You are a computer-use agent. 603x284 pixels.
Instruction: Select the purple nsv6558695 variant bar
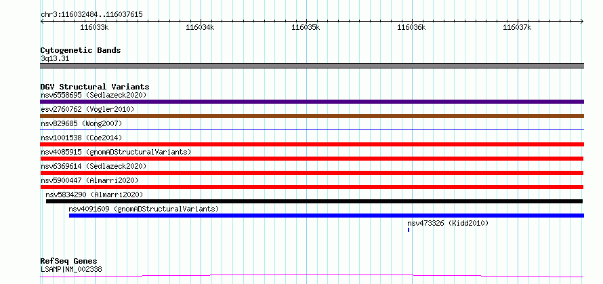click(312, 102)
